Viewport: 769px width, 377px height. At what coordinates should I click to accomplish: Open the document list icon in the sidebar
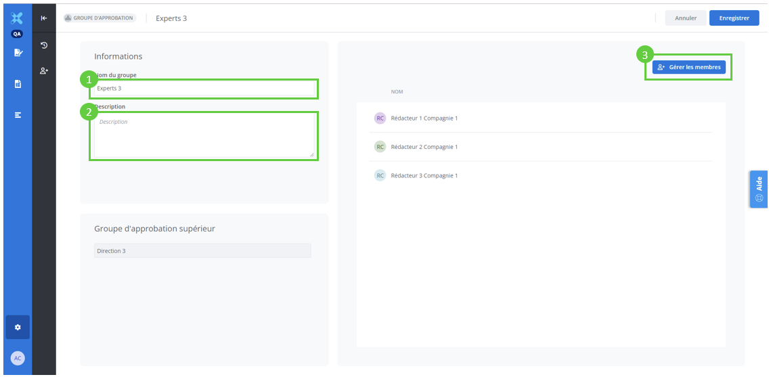(x=18, y=84)
